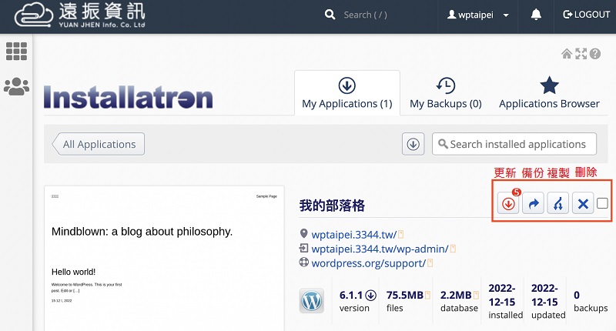Click the Installatron logo
The width and height of the screenshot is (616, 331).
(x=129, y=97)
